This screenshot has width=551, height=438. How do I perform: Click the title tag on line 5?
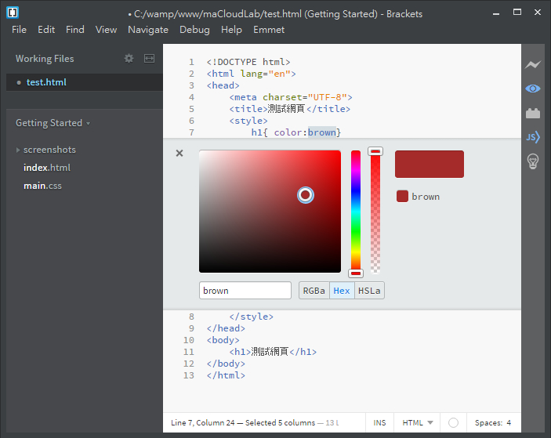(290, 109)
